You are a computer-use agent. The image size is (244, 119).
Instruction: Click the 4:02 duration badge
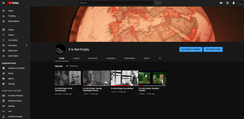click(x=79, y=84)
